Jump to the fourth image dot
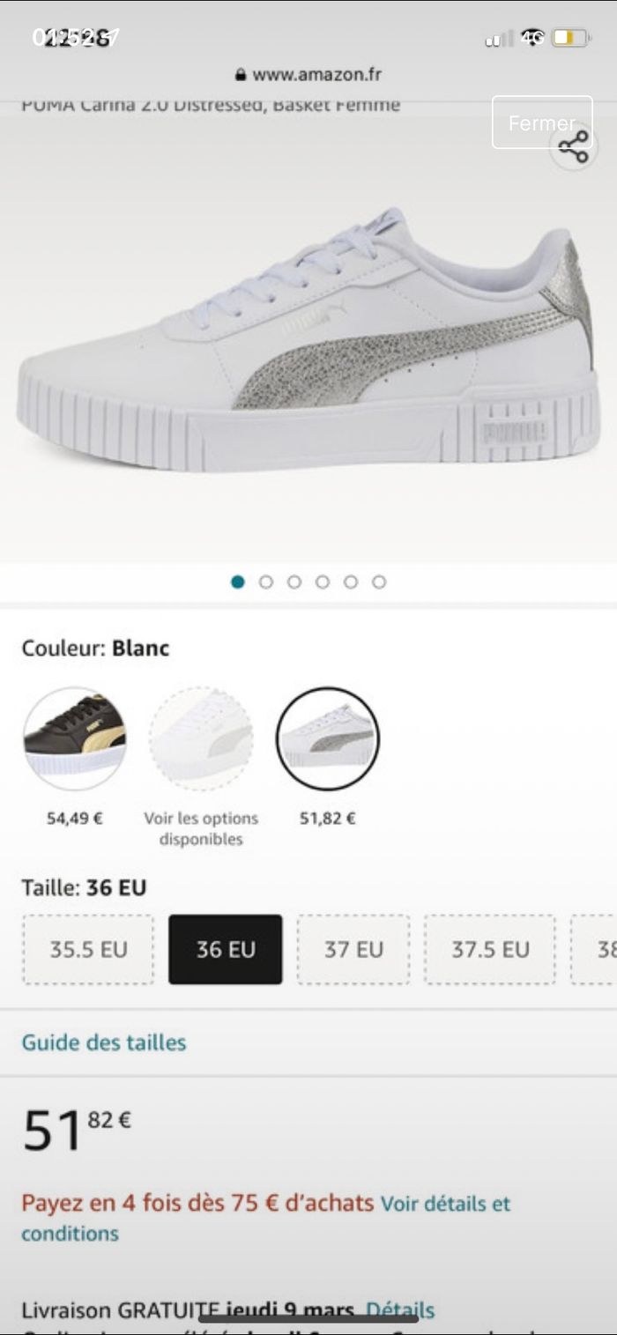This screenshot has width=617, height=1335. coord(323,582)
